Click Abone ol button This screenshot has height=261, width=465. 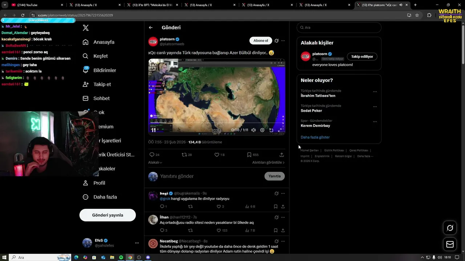point(260,41)
